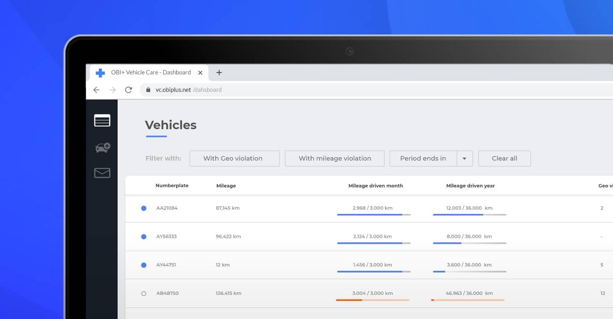The width and height of the screenshot is (613, 319).
Task: Click the orange monthly mileage progress bar for AB48750
Action: click(372, 300)
